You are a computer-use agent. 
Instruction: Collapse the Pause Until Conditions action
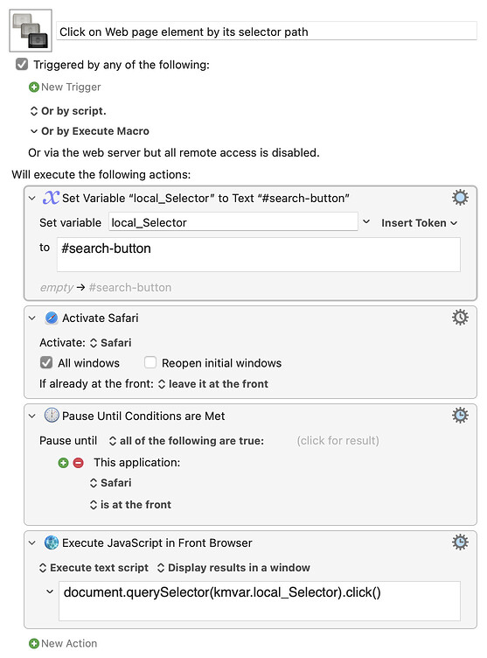click(31, 416)
